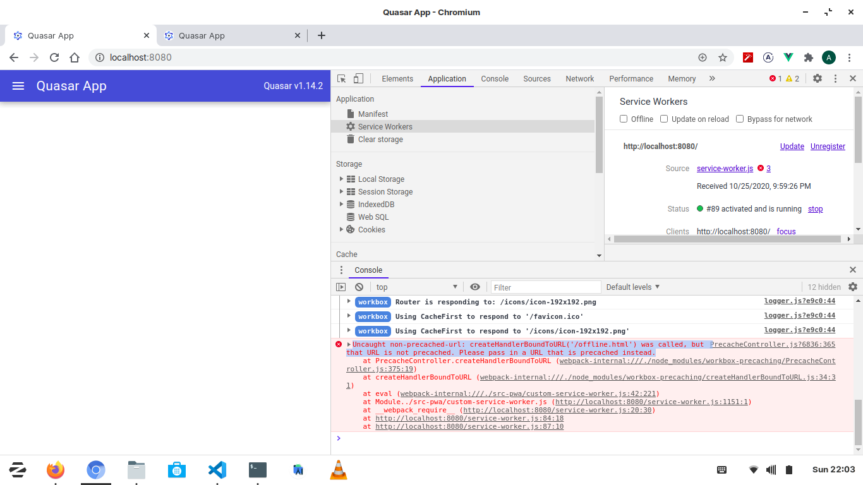Open console settings via the gear icon
The image size is (863, 485).
point(853,287)
